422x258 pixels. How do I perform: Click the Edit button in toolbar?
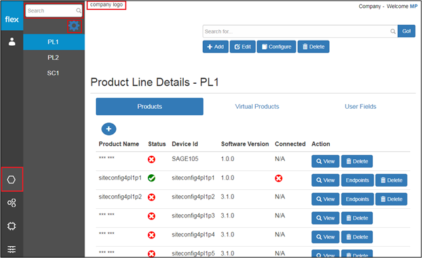(243, 47)
